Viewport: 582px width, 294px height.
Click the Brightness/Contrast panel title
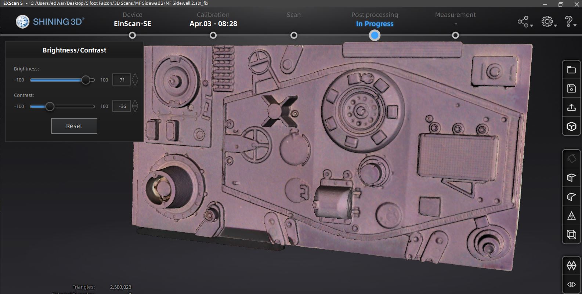pos(75,50)
